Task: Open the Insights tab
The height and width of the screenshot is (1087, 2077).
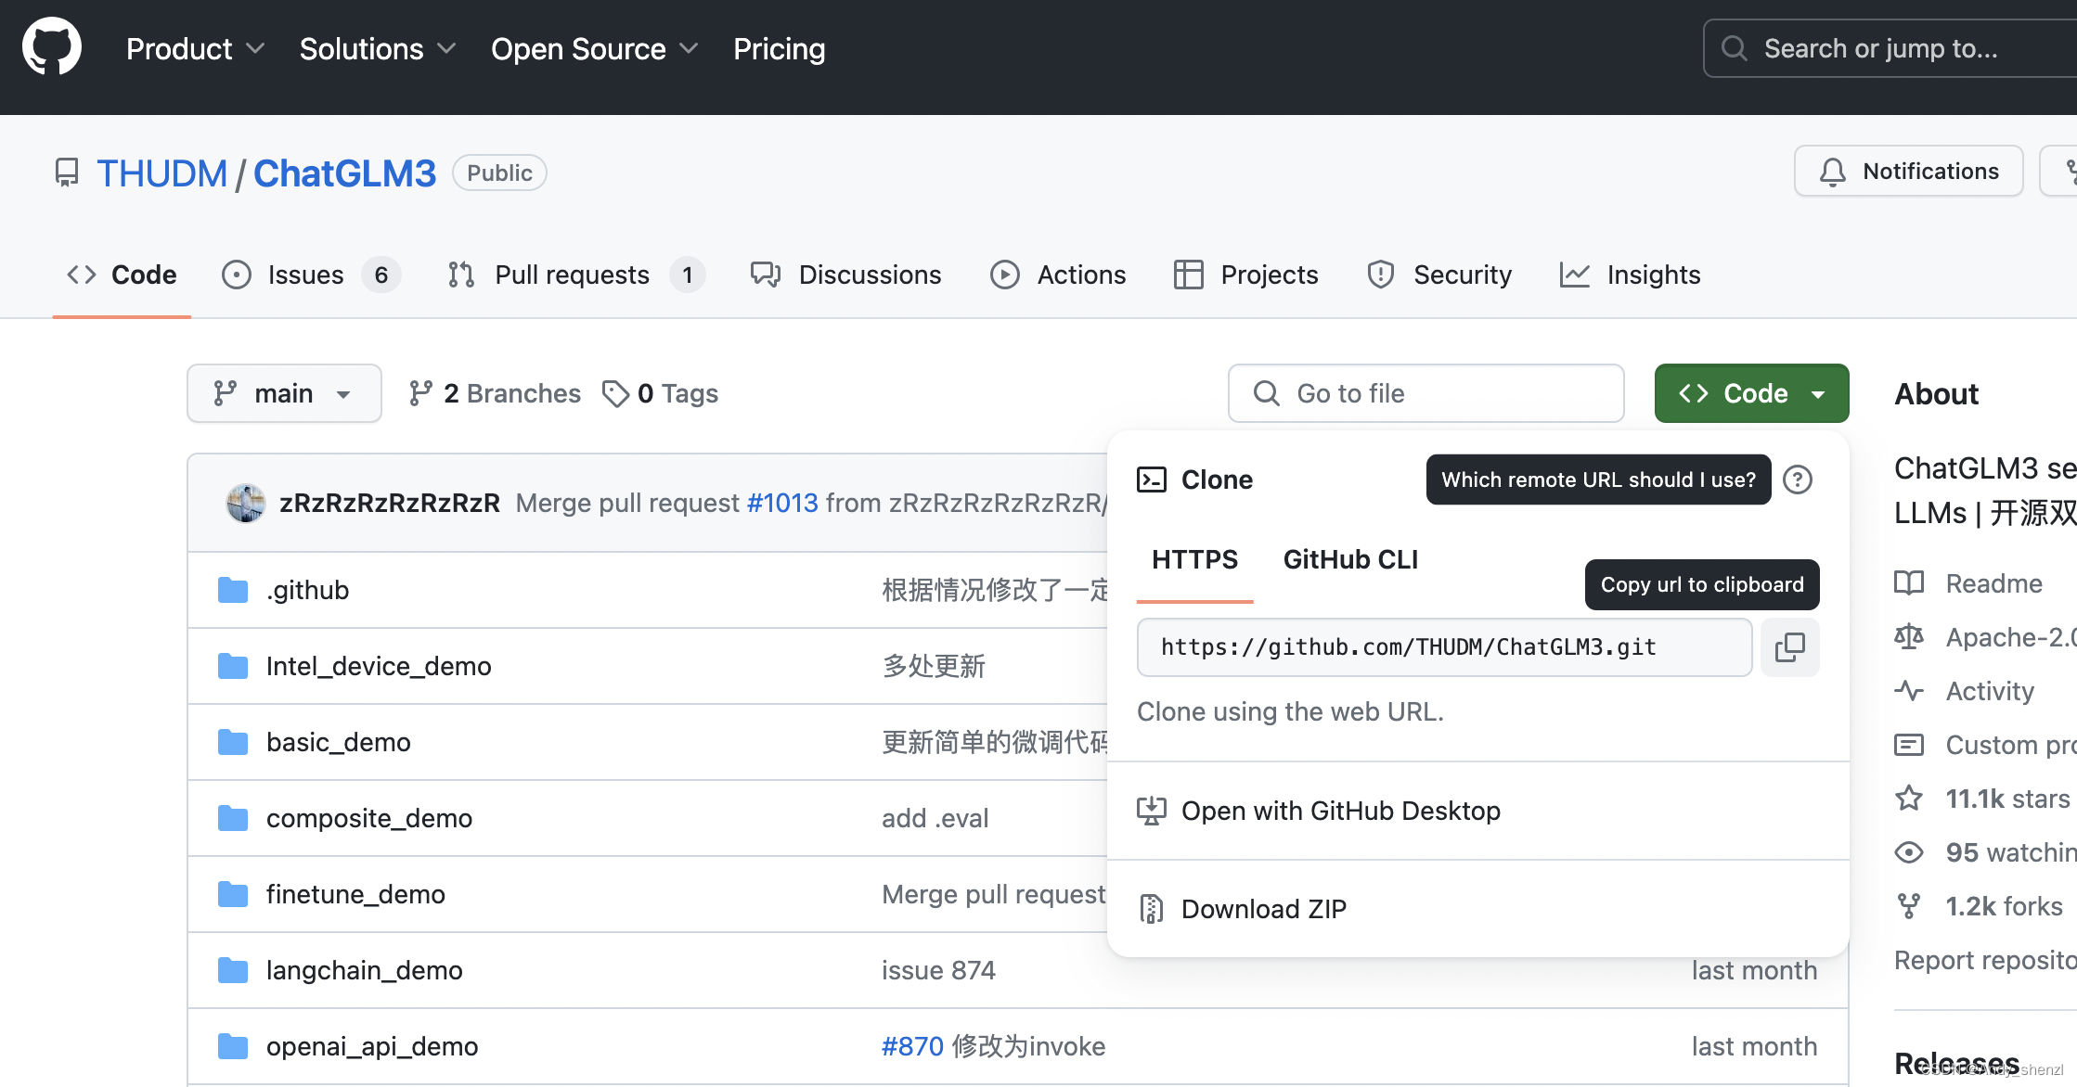Action: [1631, 275]
